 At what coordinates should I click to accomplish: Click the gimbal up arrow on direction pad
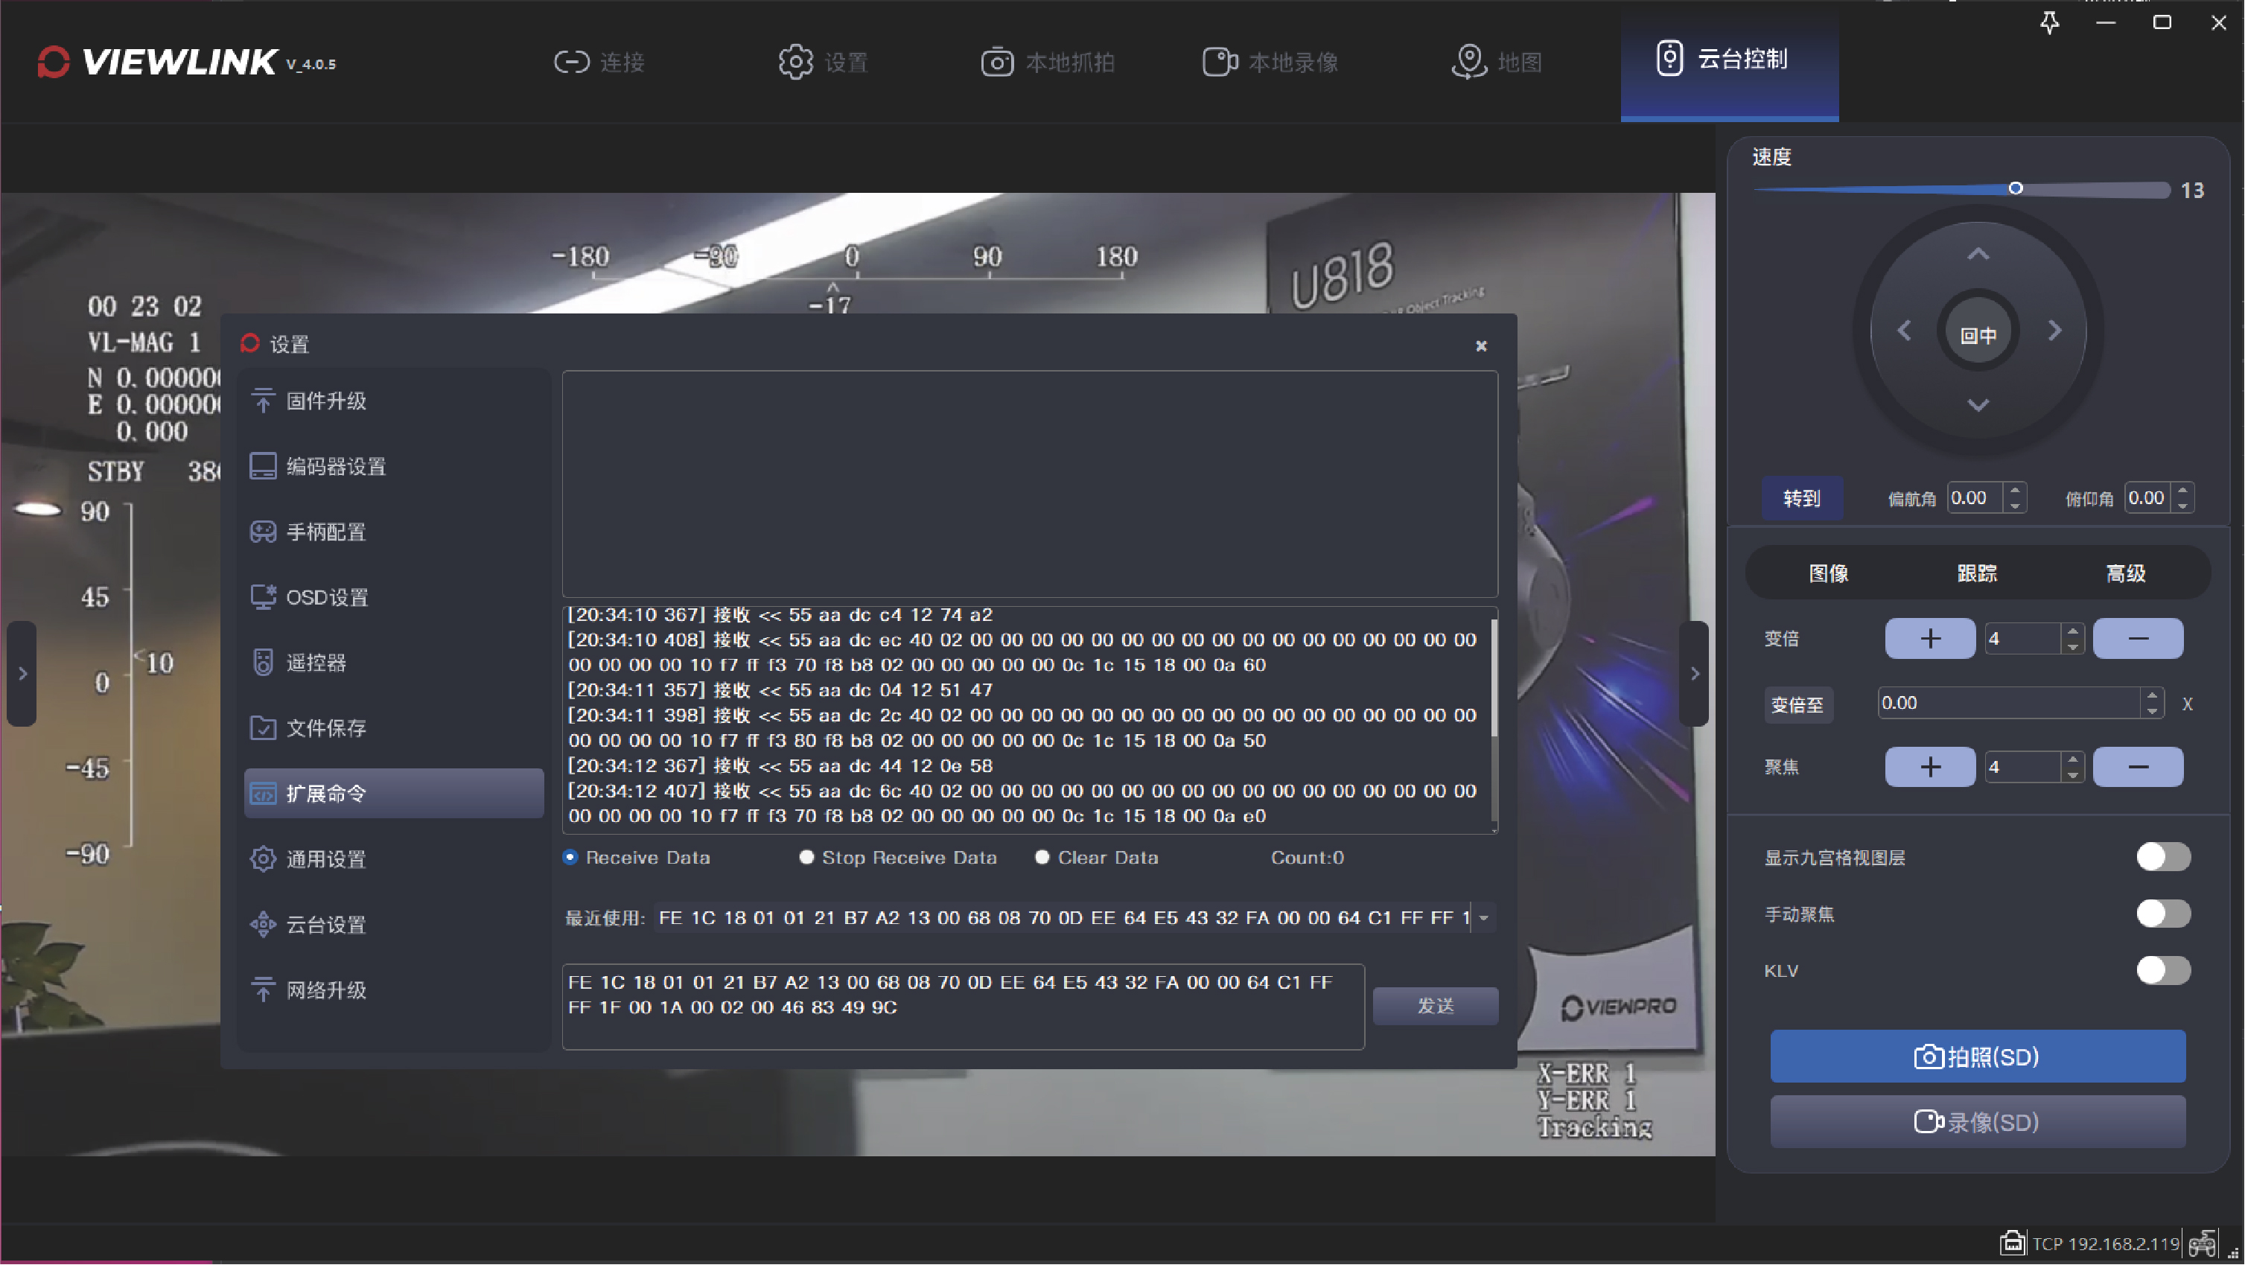1978,255
